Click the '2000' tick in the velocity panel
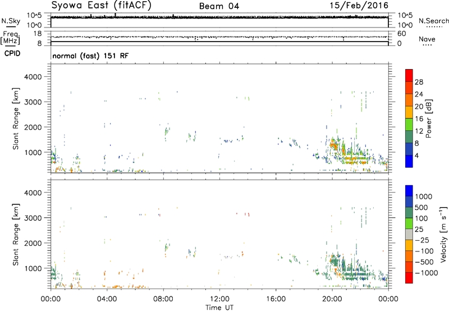 click(x=33, y=243)
